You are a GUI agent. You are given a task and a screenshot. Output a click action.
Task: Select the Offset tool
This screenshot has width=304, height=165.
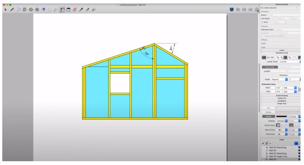click(x=44, y=9)
